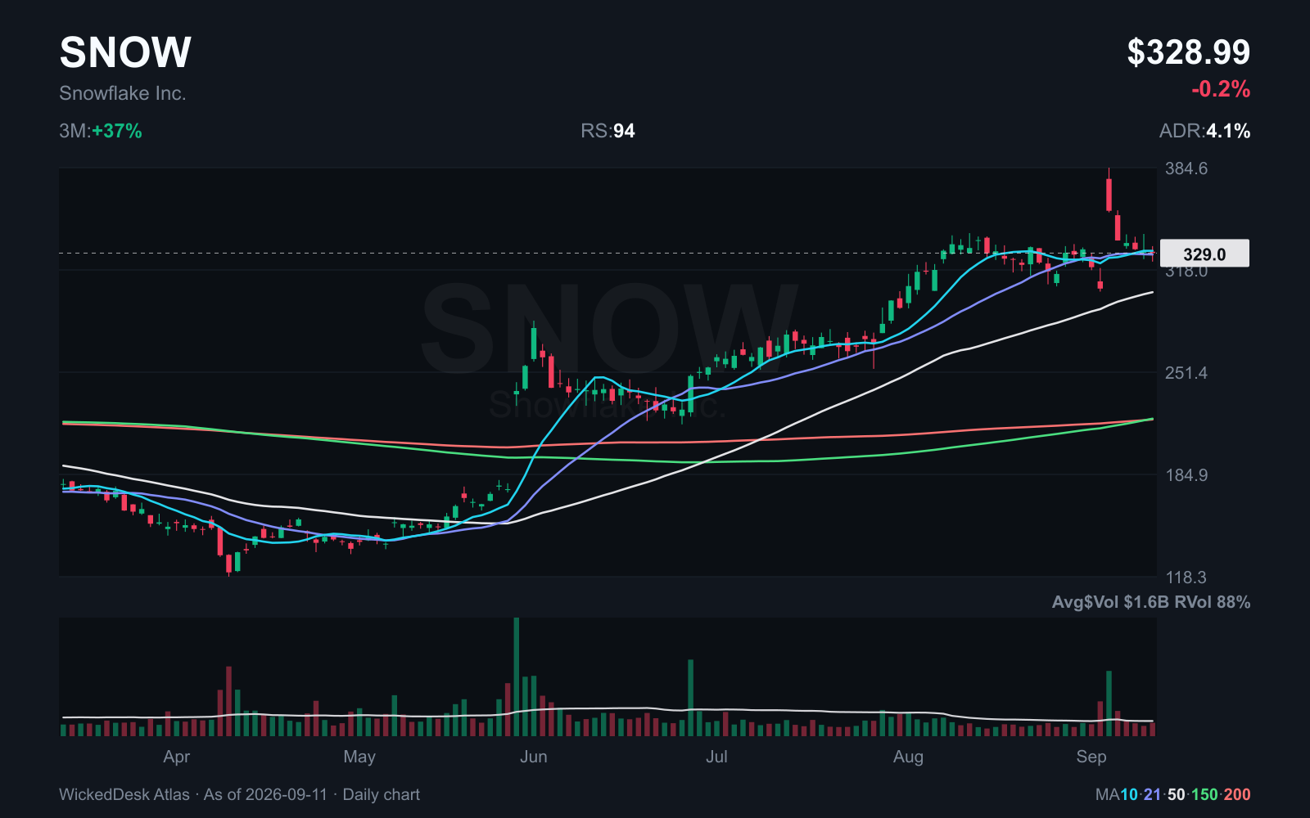This screenshot has width=1310, height=818.
Task: Click the ADR:4.1% stat
Action: [1204, 131]
